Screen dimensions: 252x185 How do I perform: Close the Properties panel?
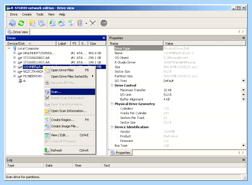click(x=243, y=38)
